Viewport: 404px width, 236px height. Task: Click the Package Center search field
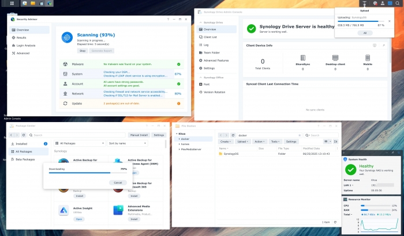[x=77, y=135]
